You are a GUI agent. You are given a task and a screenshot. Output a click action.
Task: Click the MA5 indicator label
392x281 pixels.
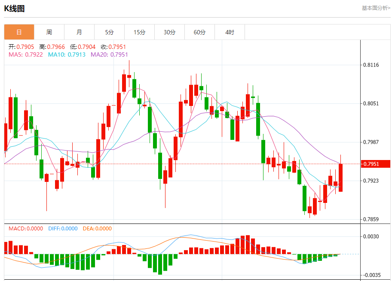click(26, 54)
